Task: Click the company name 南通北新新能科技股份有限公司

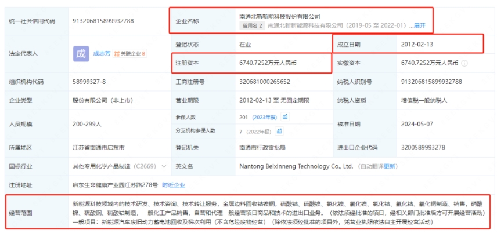Action: point(280,16)
